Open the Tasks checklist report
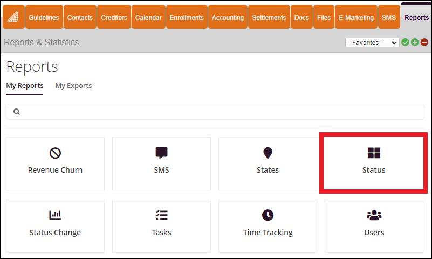Viewport: 432px width, 259px height. 161,226
